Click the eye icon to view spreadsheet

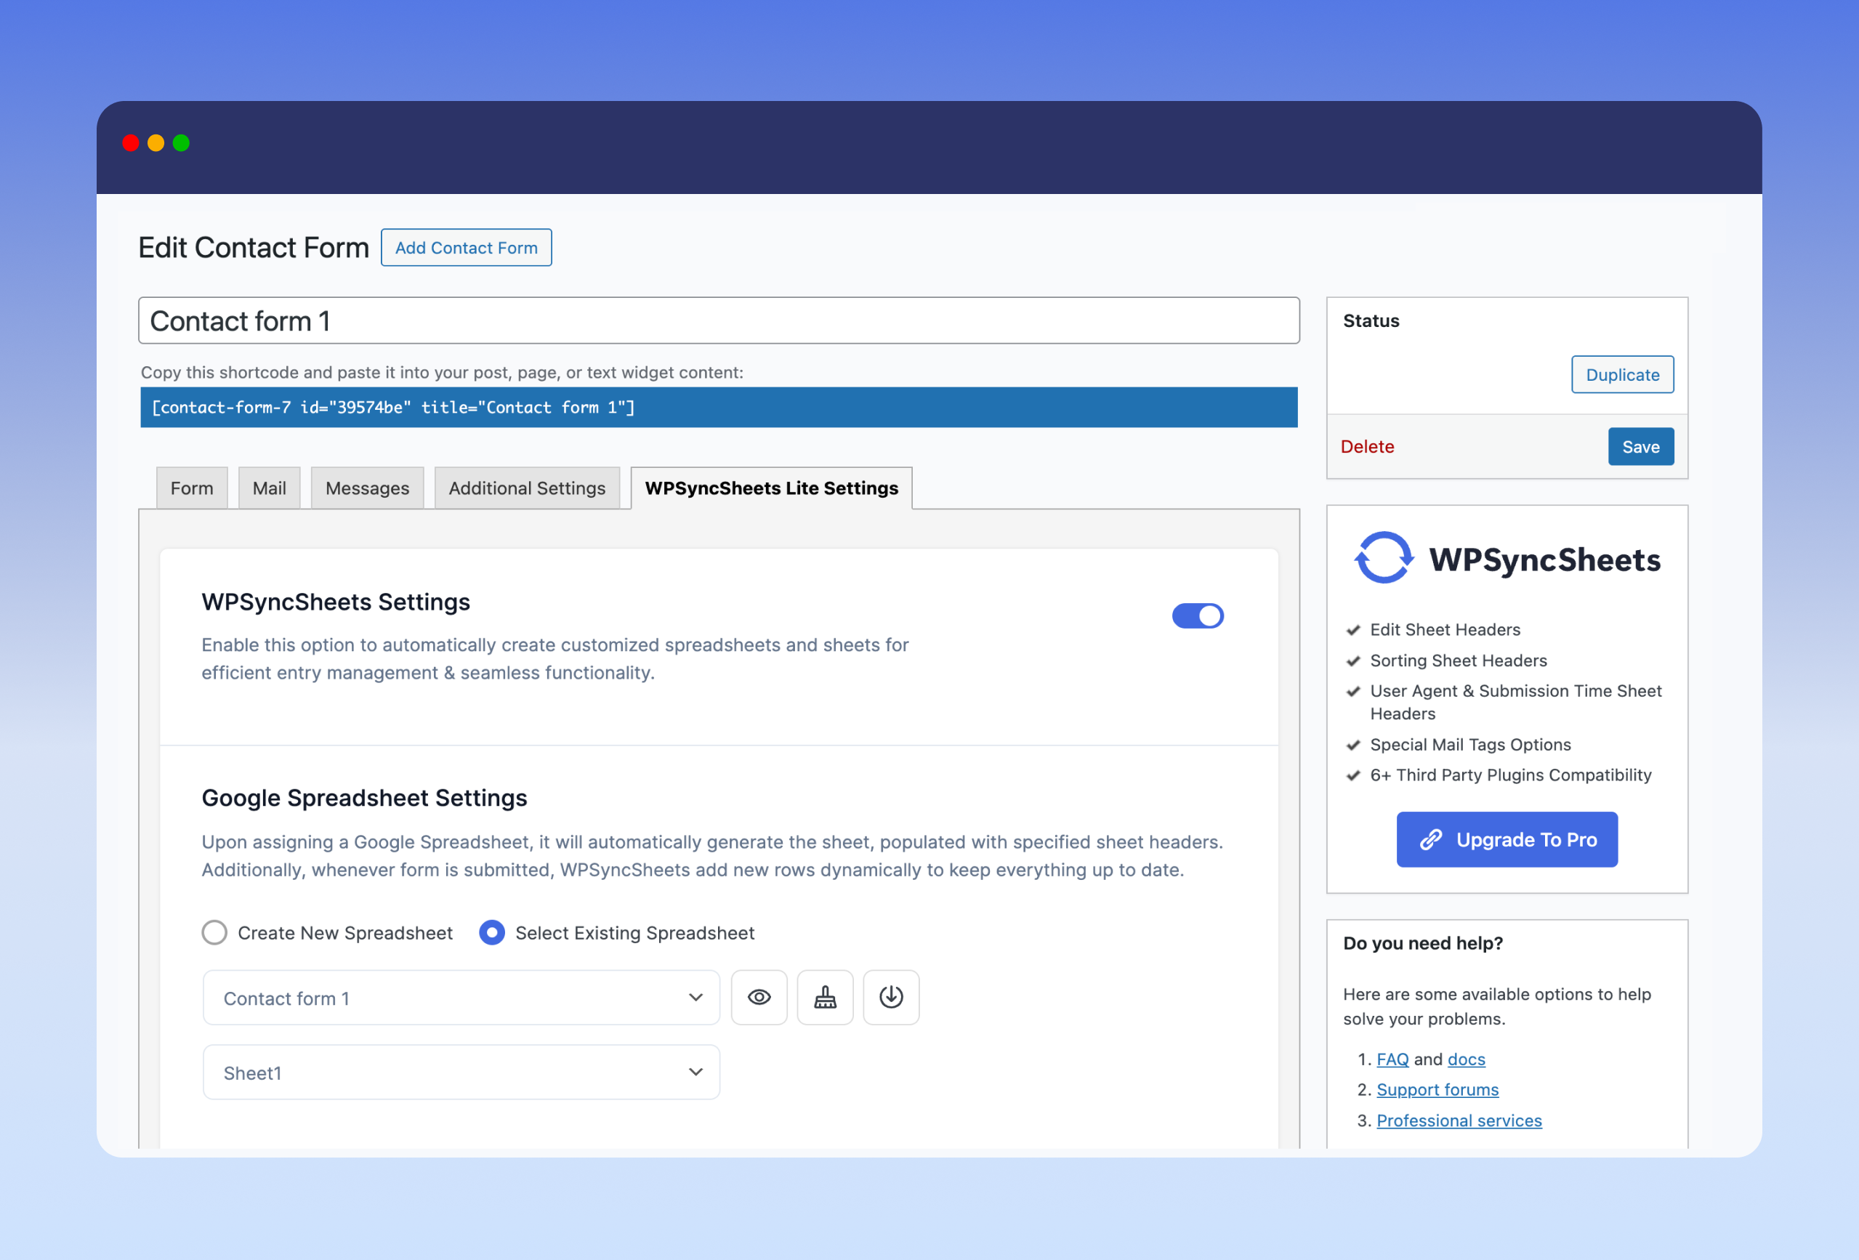point(758,997)
